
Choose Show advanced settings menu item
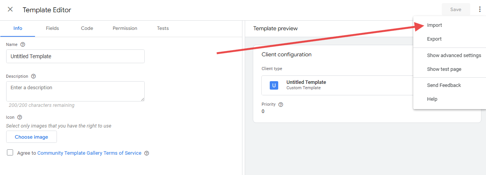tap(449, 56)
